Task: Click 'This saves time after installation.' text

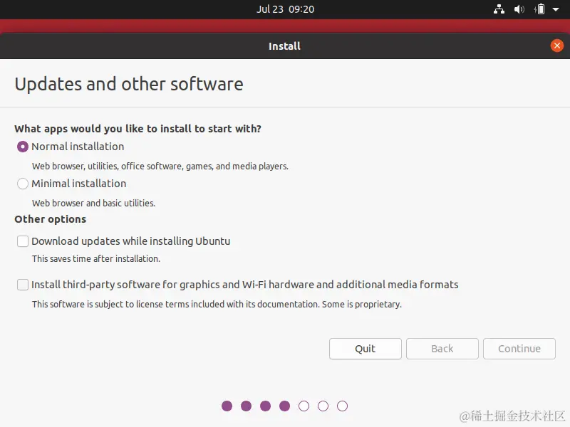Action: pyautogui.click(x=96, y=258)
